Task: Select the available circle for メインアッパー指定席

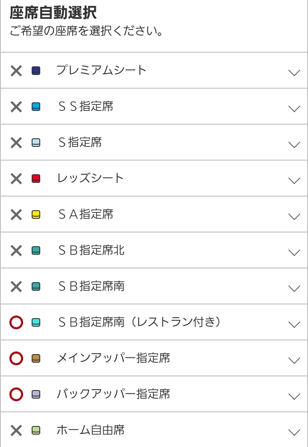Action: [16, 358]
